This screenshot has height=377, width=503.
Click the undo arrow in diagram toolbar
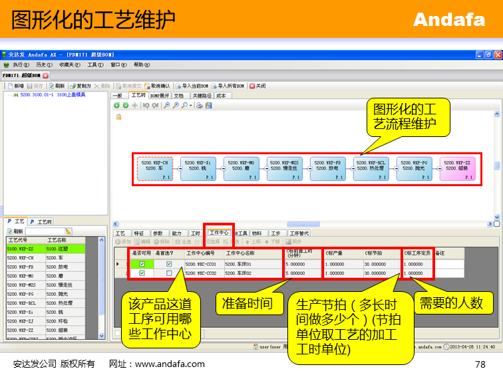pos(146,105)
